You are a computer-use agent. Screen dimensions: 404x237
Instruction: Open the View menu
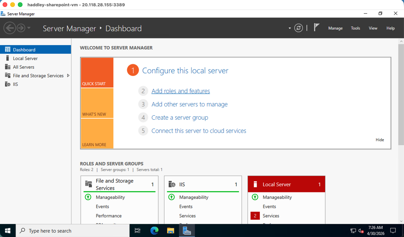pos(373,28)
